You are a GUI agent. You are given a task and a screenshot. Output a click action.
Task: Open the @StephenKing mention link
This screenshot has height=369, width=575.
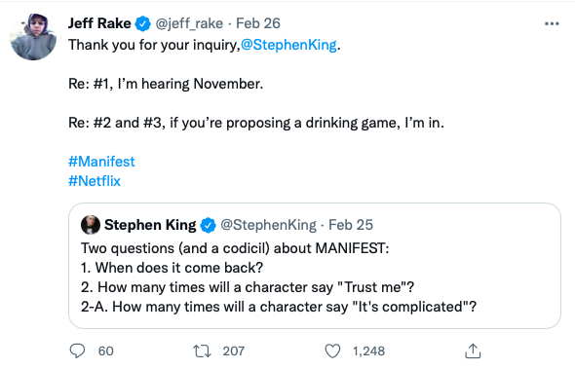[x=288, y=45]
